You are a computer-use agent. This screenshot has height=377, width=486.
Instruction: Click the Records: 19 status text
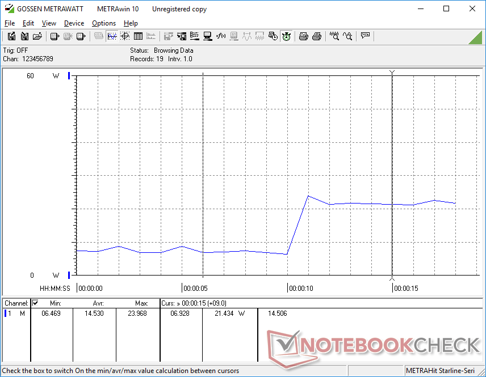click(146, 59)
